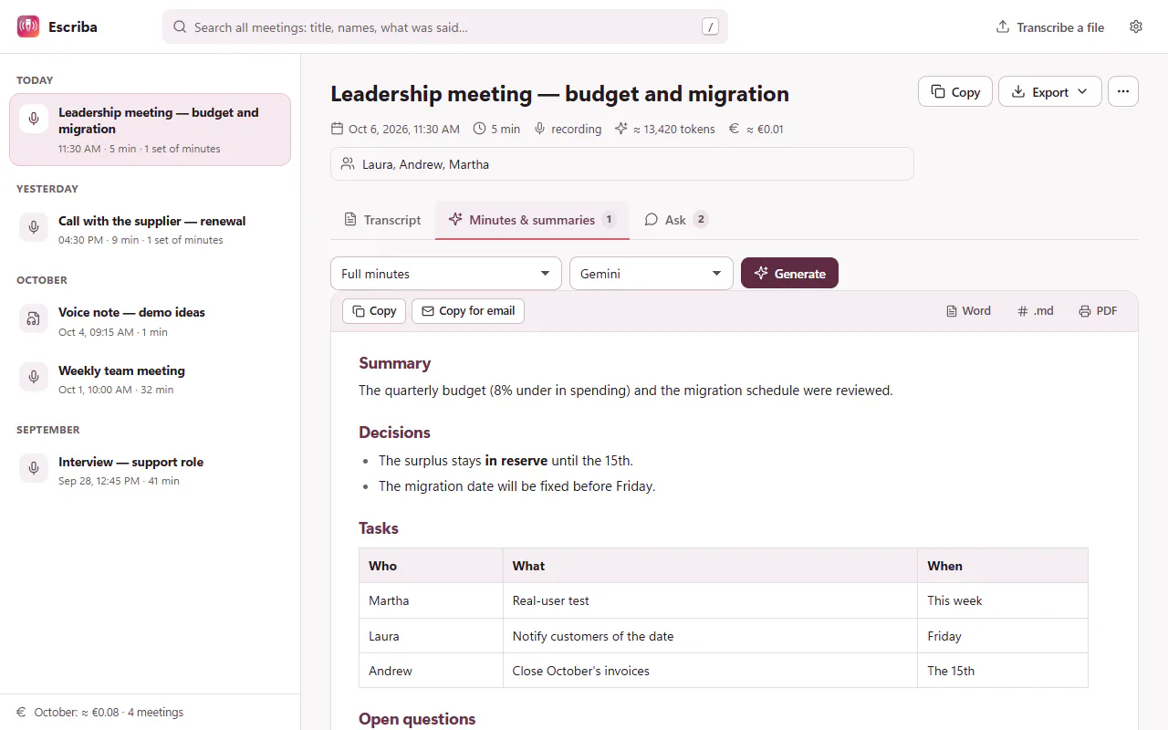The width and height of the screenshot is (1168, 730).
Task: Click the Generate button
Action: pos(789,274)
